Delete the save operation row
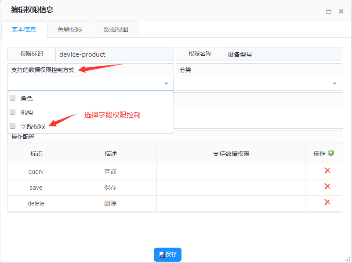352x263 pixels. [x=327, y=186]
